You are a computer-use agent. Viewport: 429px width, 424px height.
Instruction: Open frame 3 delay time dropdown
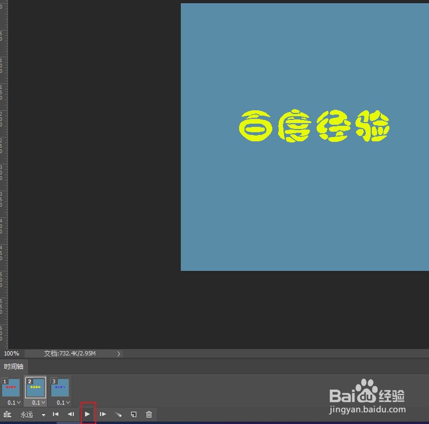[x=63, y=403]
